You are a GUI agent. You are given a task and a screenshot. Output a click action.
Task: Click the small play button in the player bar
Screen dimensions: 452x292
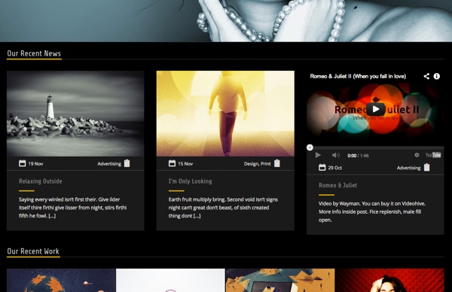pyautogui.click(x=318, y=155)
